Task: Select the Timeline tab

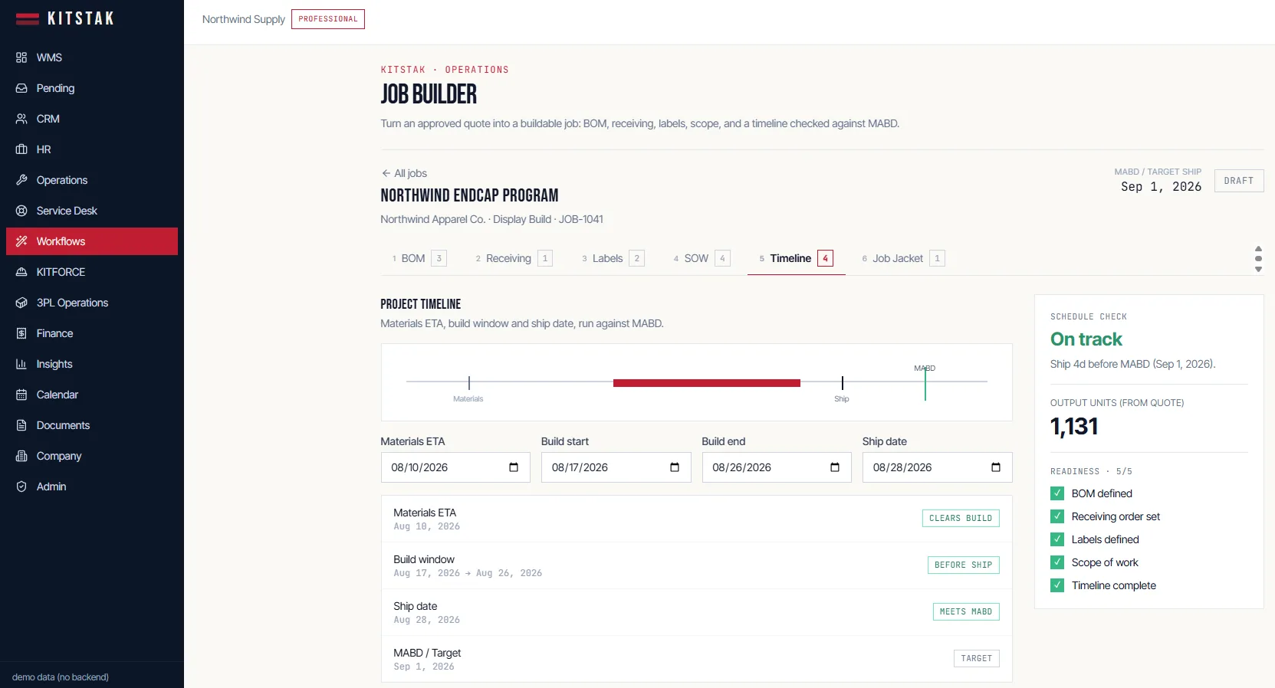Action: tap(796, 258)
